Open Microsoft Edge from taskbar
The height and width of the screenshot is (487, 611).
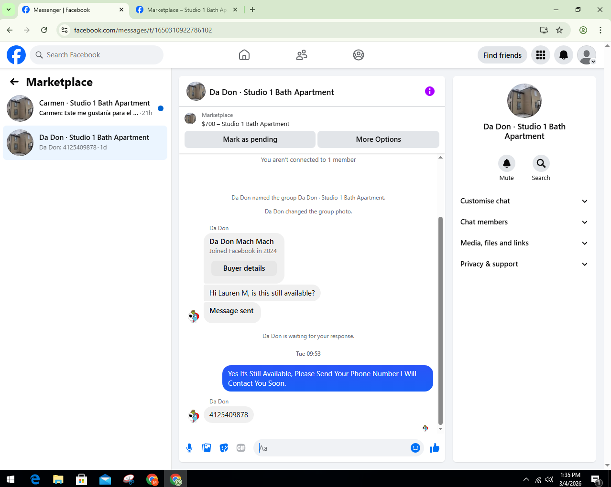(35, 479)
